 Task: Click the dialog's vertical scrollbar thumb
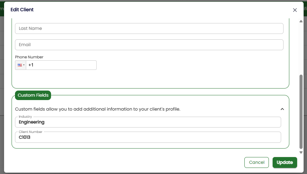(x=301, y=111)
